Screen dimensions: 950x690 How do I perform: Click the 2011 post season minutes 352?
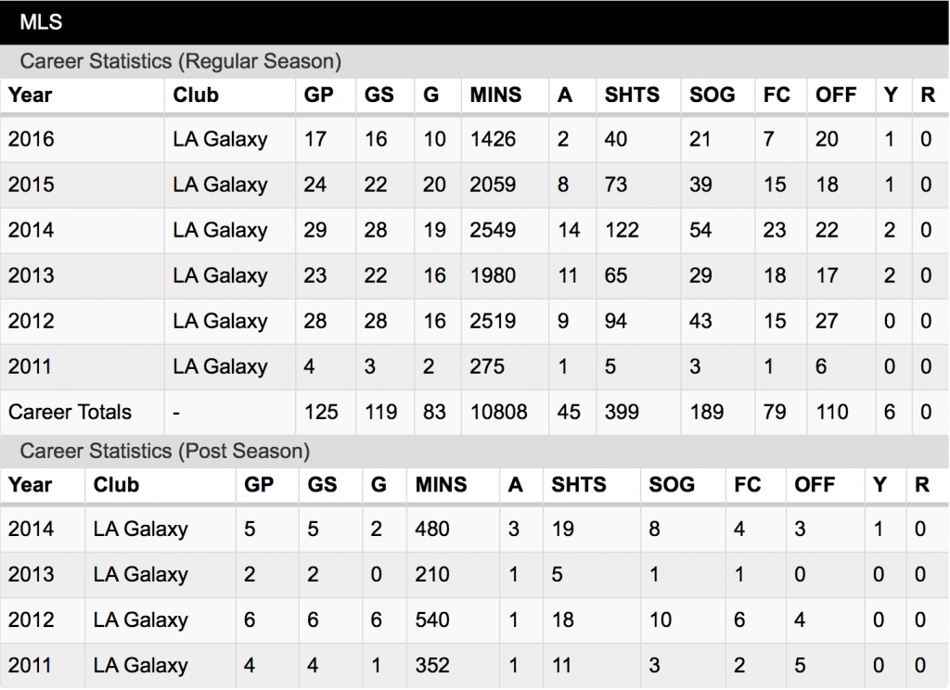coord(432,665)
